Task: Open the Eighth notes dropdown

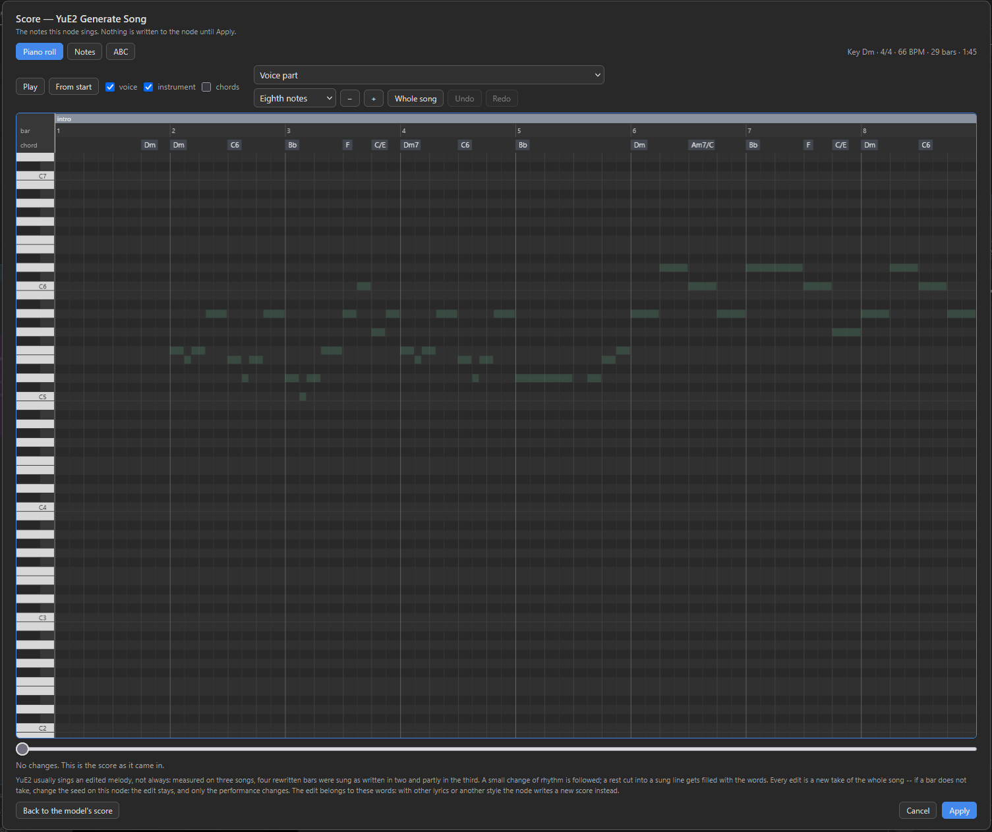Action: coord(295,98)
